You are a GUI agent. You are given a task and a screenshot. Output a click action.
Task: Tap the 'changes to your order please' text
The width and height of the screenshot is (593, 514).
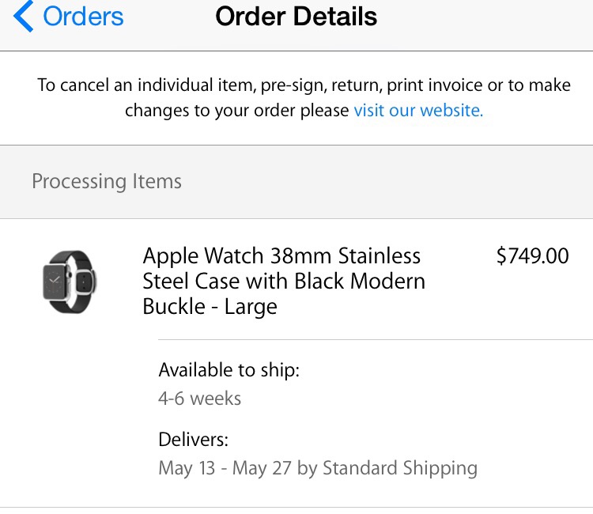point(236,111)
